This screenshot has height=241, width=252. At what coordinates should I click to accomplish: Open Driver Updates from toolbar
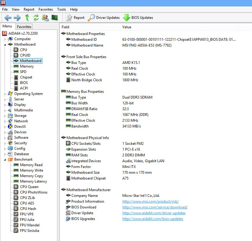(104, 18)
